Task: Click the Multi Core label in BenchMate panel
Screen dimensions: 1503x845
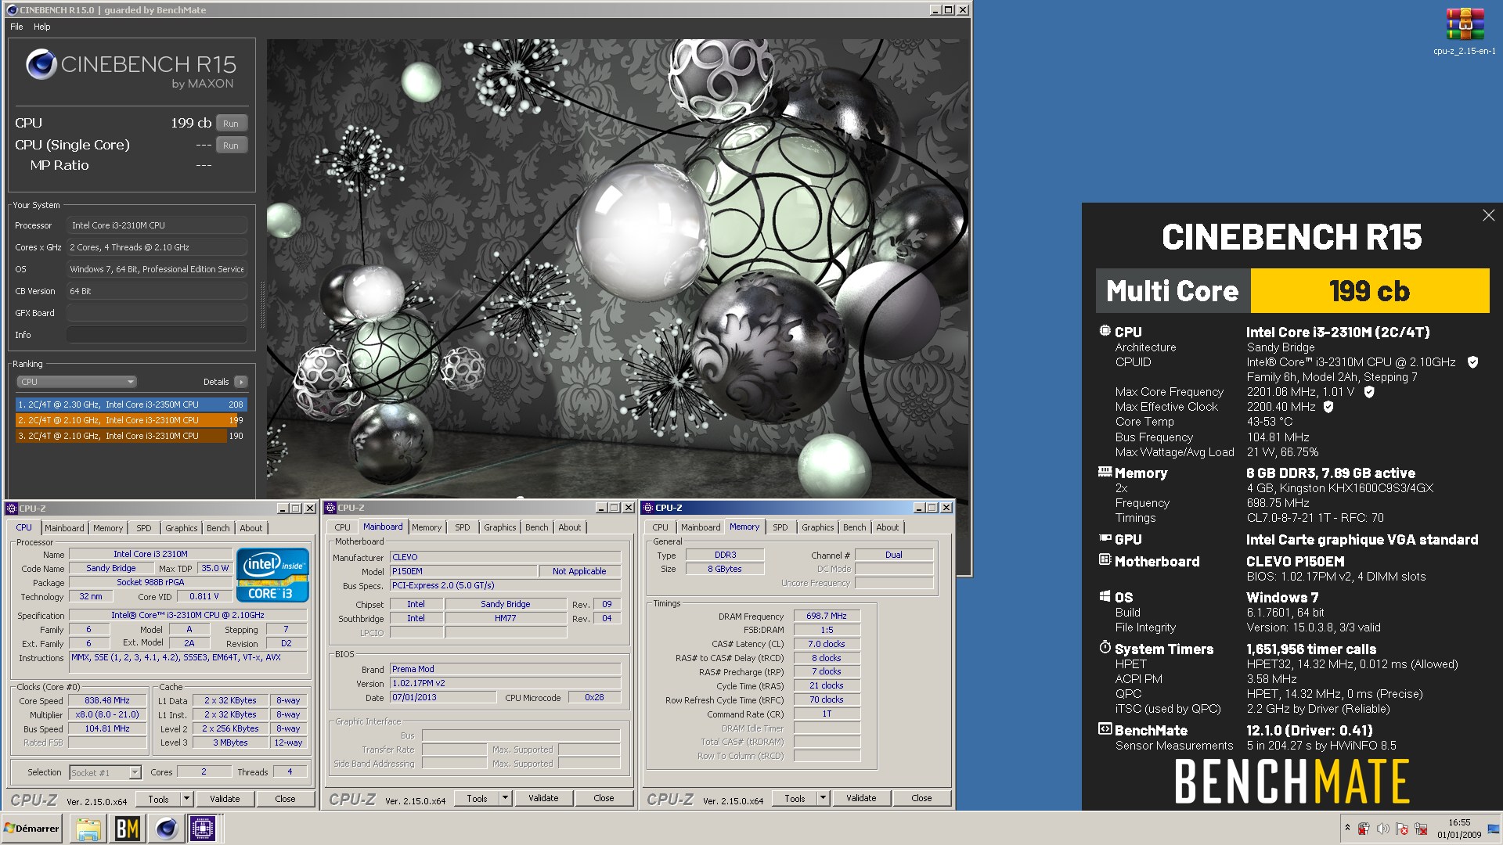Action: 1173,291
